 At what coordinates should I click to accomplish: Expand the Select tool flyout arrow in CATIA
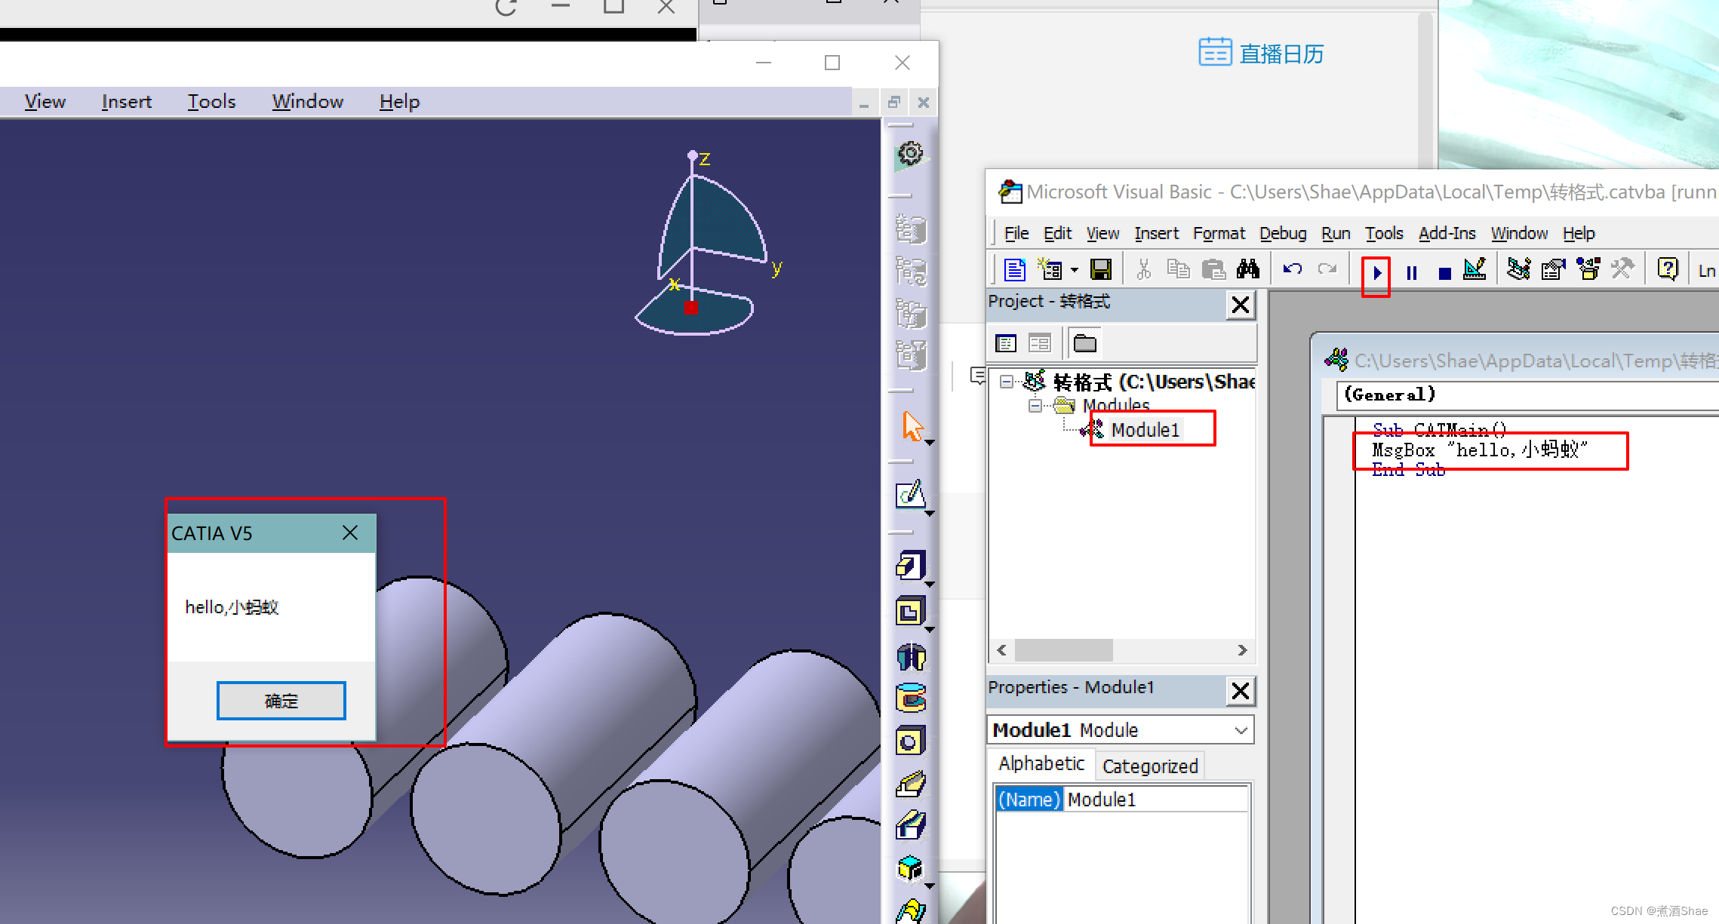(x=930, y=443)
